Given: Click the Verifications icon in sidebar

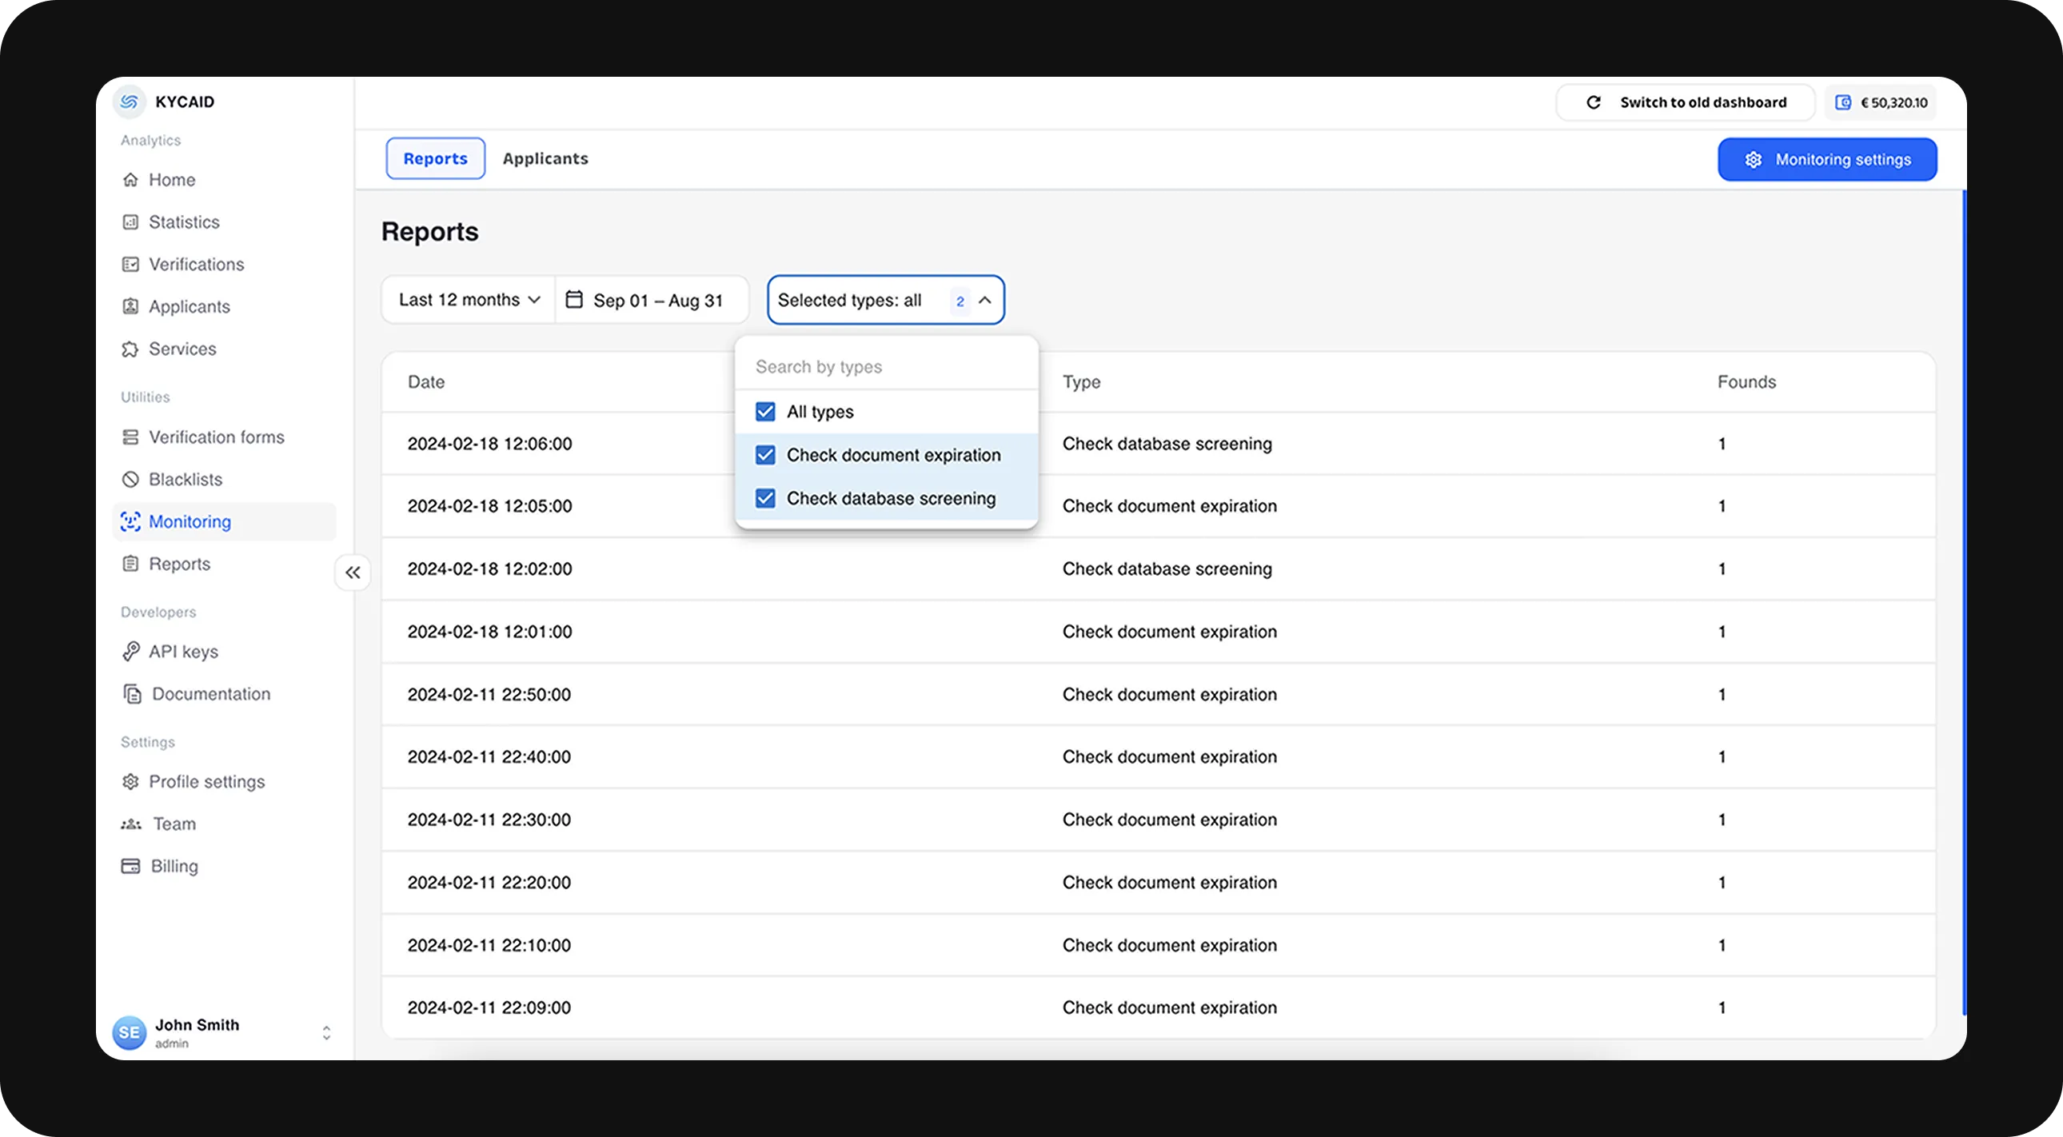Looking at the screenshot, I should tap(132, 263).
